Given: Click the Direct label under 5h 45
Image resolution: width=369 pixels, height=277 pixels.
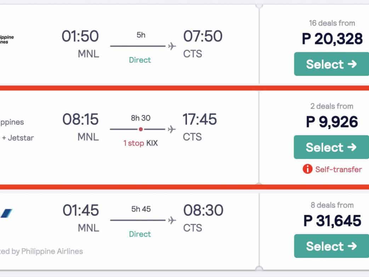Looking at the screenshot, I should 140,234.
